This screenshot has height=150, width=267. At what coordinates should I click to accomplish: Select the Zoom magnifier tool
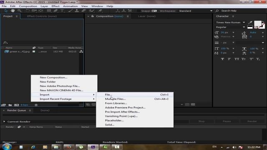click(20, 11)
